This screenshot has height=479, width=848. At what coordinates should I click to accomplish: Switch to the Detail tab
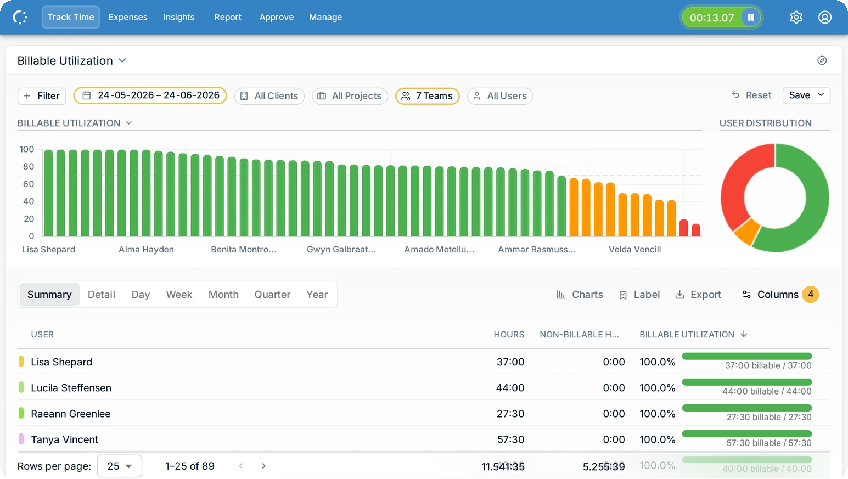(x=102, y=295)
